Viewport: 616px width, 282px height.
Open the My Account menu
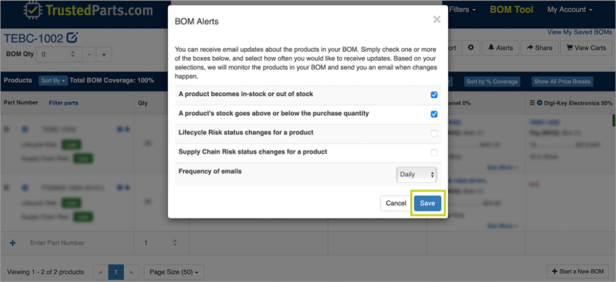[570, 10]
